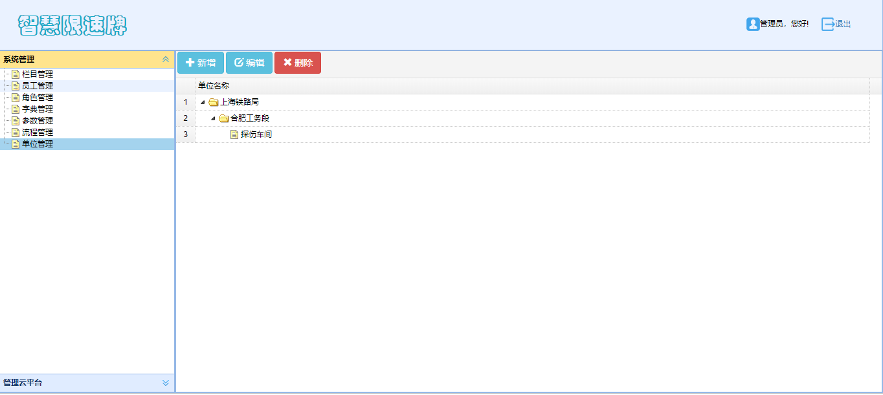The image size is (883, 395).
Task: Click the 编辑 edit button
Action: (x=249, y=63)
